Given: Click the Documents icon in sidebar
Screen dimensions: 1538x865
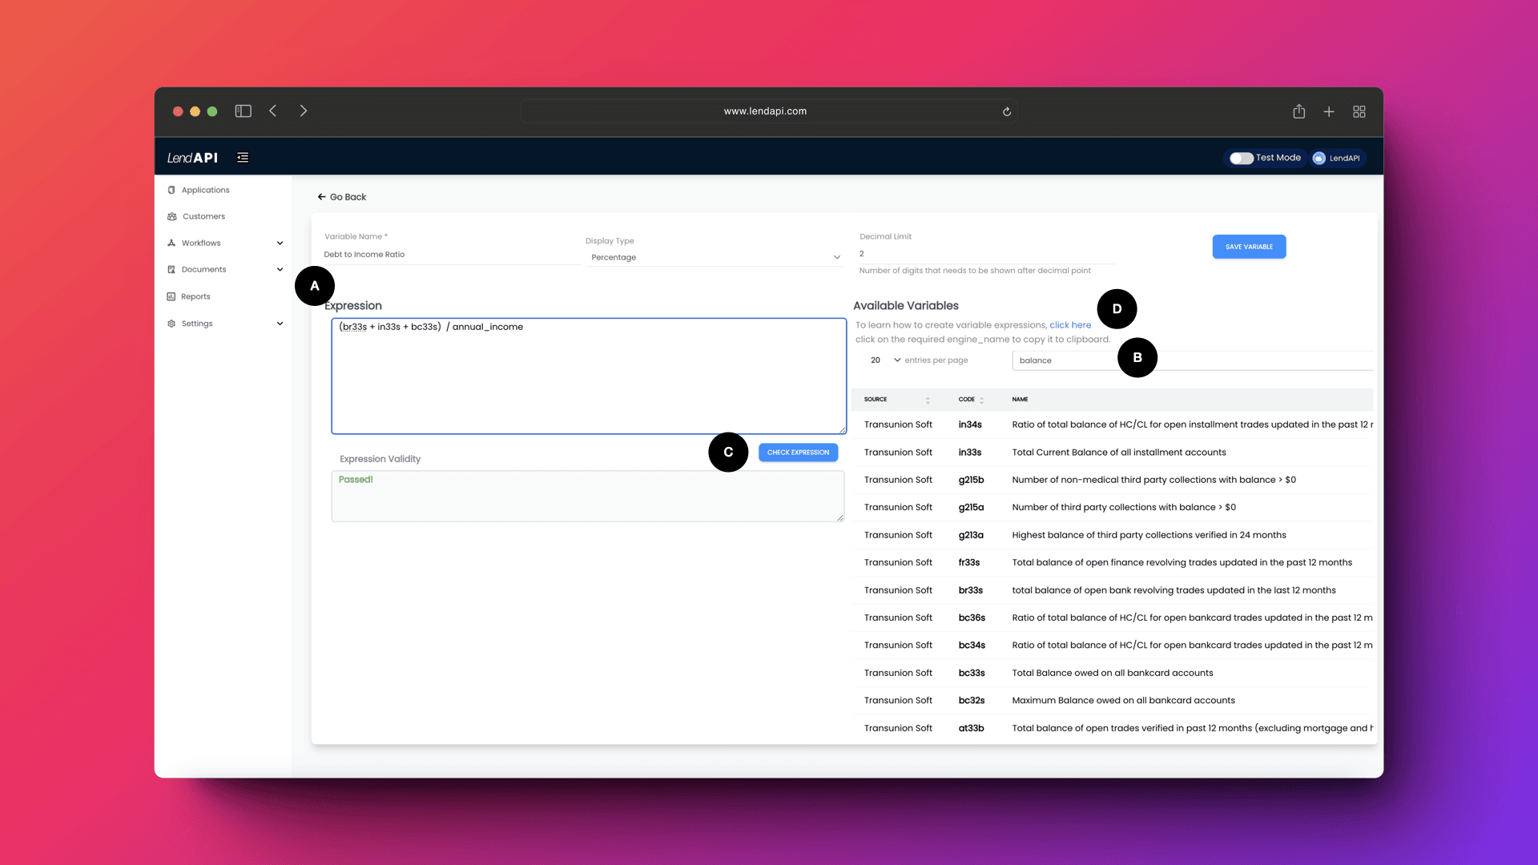Looking at the screenshot, I should pyautogui.click(x=172, y=269).
